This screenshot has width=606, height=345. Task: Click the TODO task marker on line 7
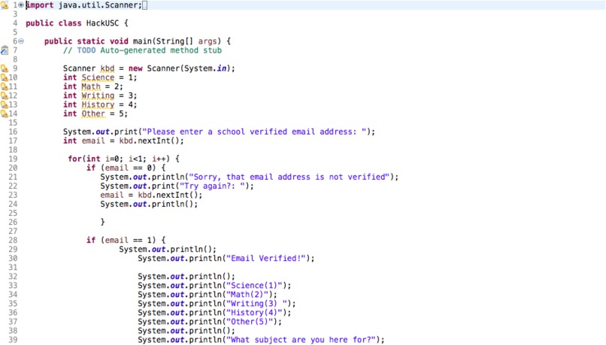(5, 50)
